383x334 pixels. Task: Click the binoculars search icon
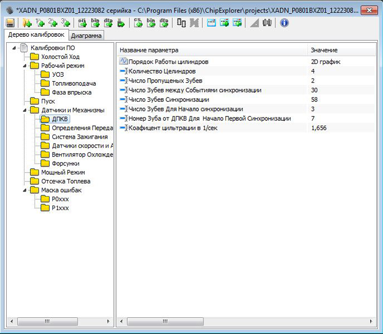[267, 23]
